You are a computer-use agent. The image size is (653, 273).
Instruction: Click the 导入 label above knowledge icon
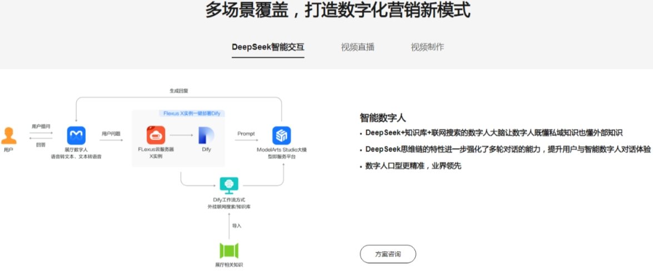pyautogui.click(x=237, y=226)
